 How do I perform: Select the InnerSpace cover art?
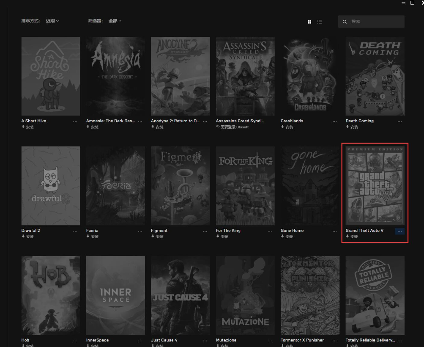tap(115, 295)
